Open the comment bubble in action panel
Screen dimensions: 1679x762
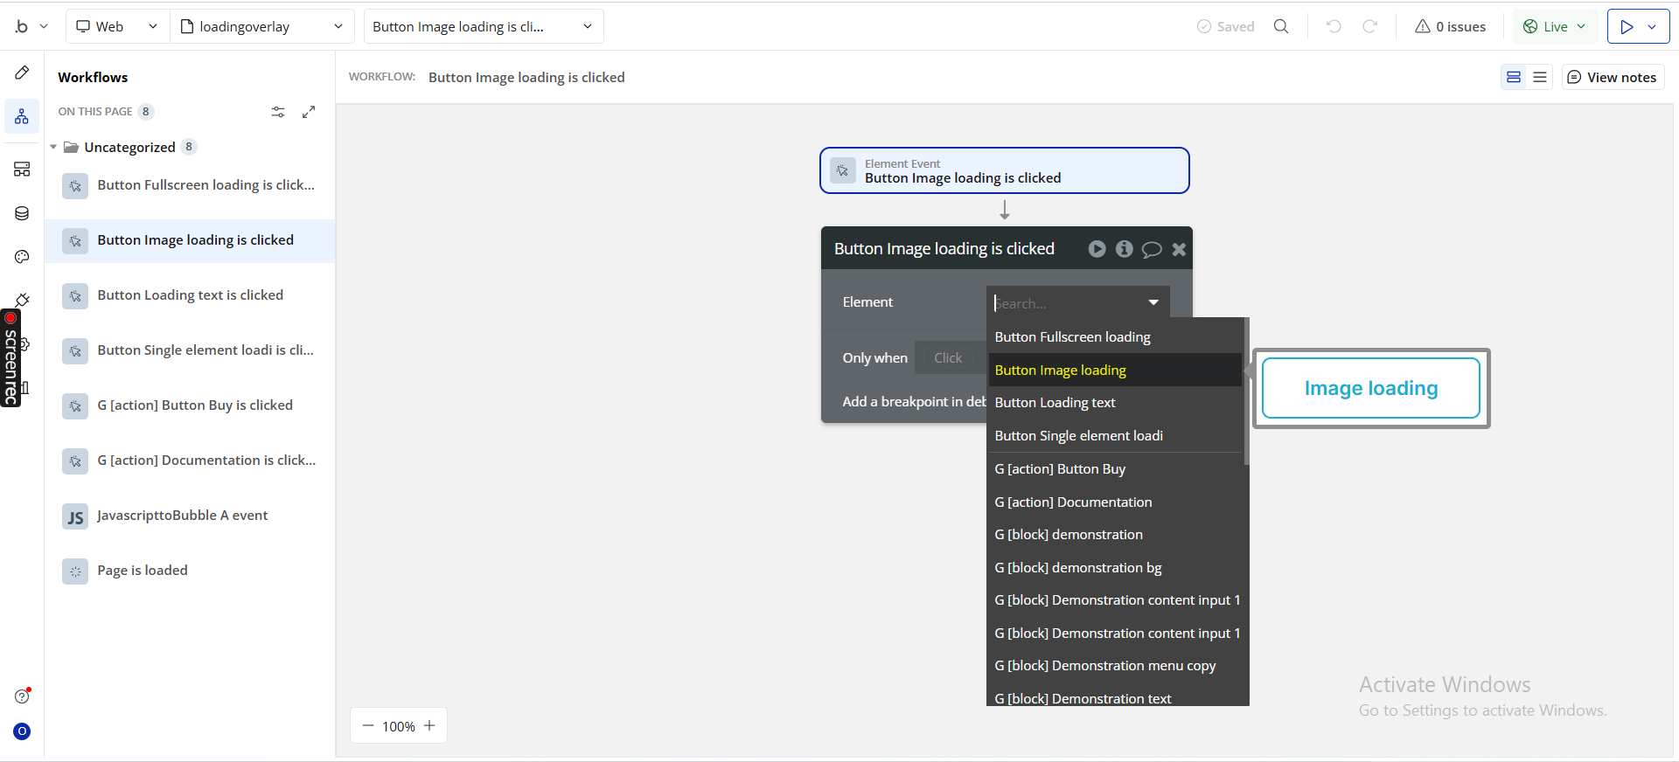(x=1152, y=249)
